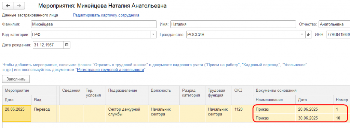Click the Наименование column header

pyautogui.click(x=274, y=100)
